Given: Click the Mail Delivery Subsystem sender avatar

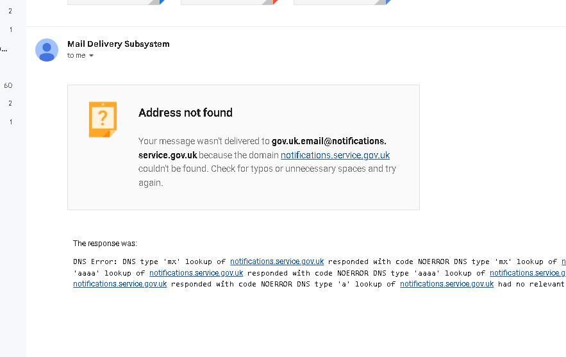Looking at the screenshot, I should point(47,50).
